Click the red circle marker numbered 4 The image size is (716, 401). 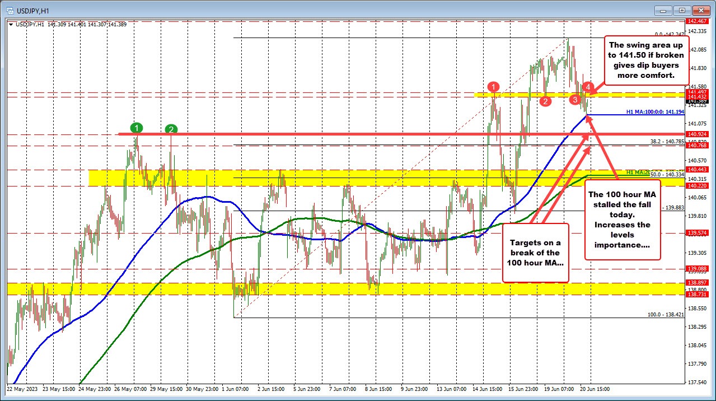point(588,87)
